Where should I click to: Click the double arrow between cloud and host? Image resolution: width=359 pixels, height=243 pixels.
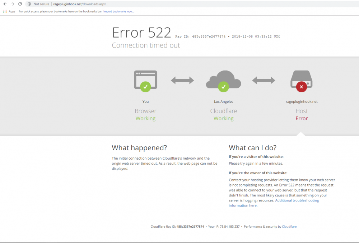tap(264, 80)
